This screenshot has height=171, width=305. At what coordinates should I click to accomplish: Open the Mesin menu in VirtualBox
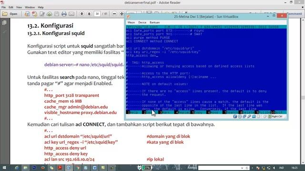131,22
